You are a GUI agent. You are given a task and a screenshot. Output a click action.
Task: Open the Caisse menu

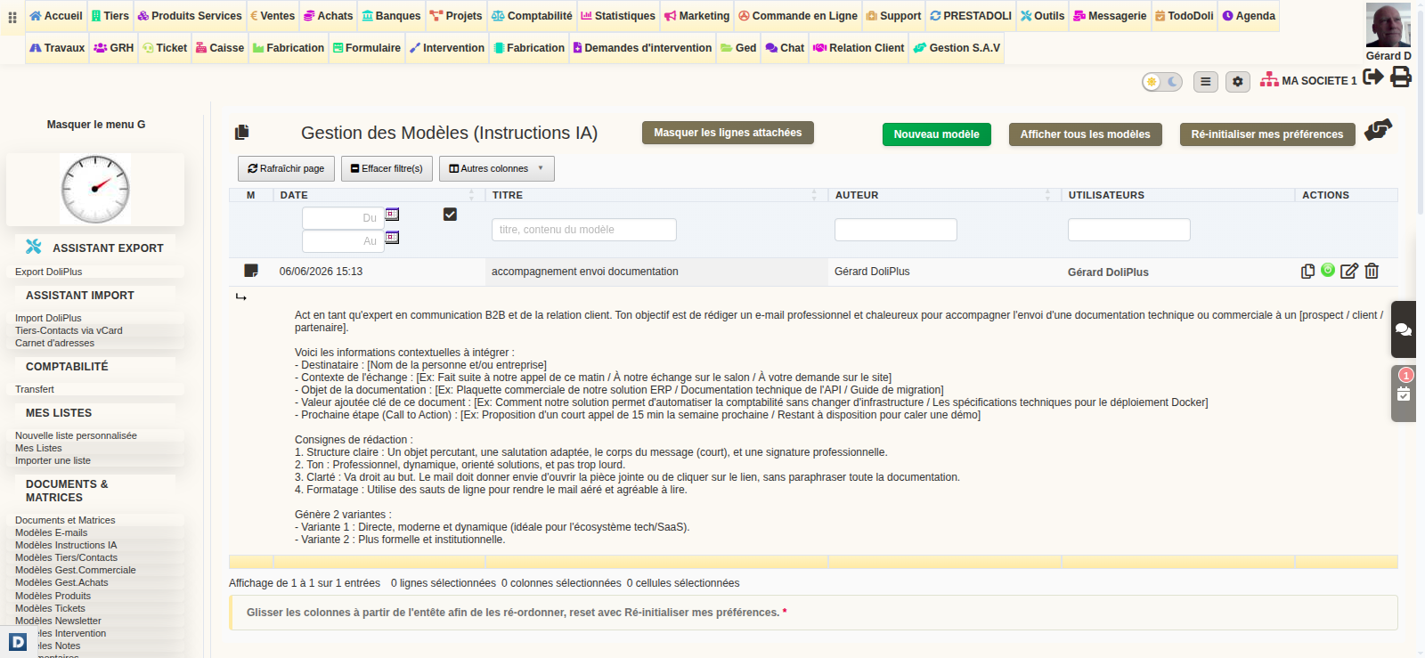tap(220, 48)
